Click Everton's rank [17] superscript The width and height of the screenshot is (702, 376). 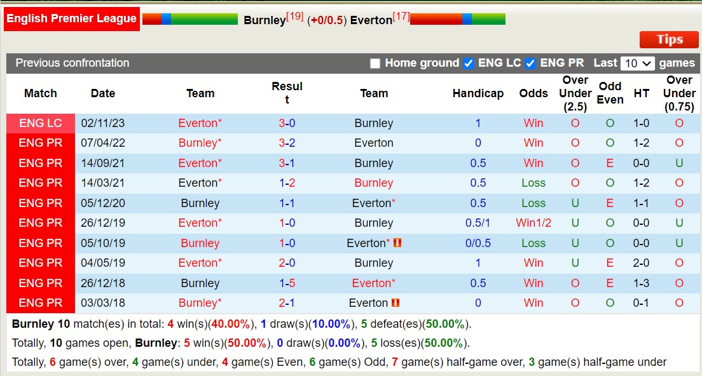pos(401,16)
